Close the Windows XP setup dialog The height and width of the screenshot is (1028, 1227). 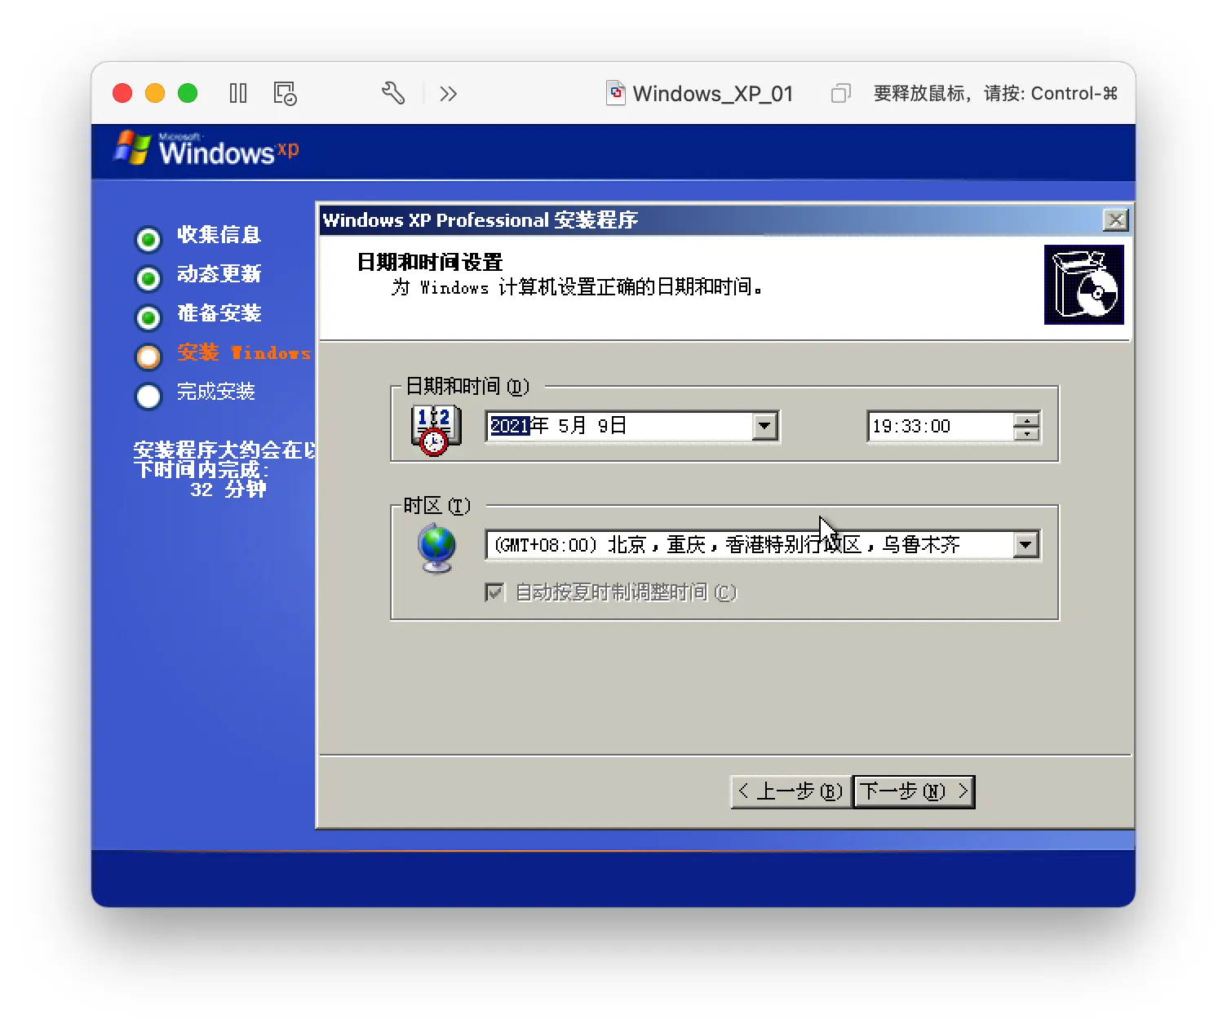point(1115,219)
